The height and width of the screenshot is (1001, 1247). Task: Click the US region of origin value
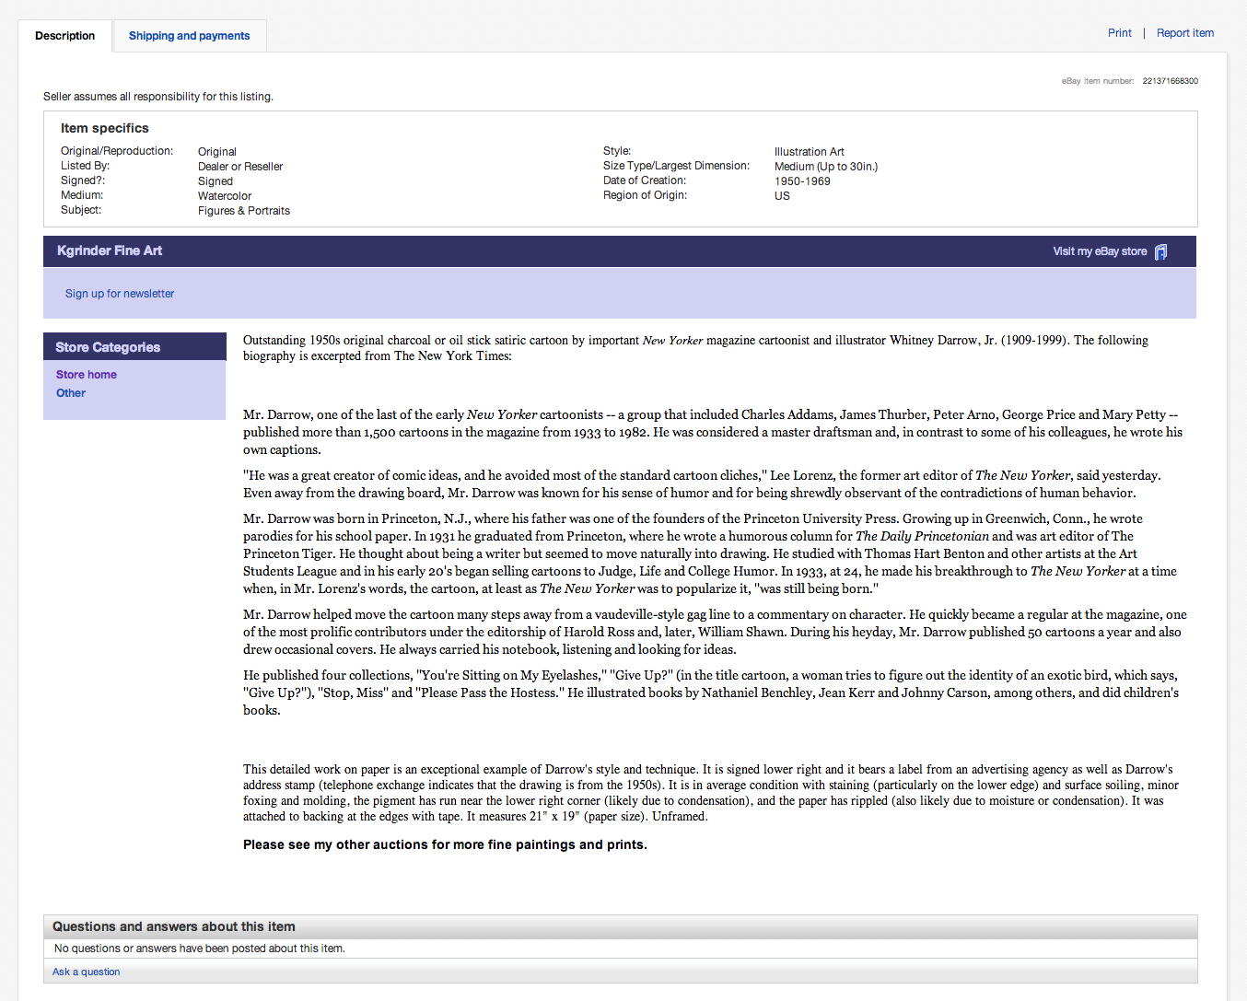[782, 196]
